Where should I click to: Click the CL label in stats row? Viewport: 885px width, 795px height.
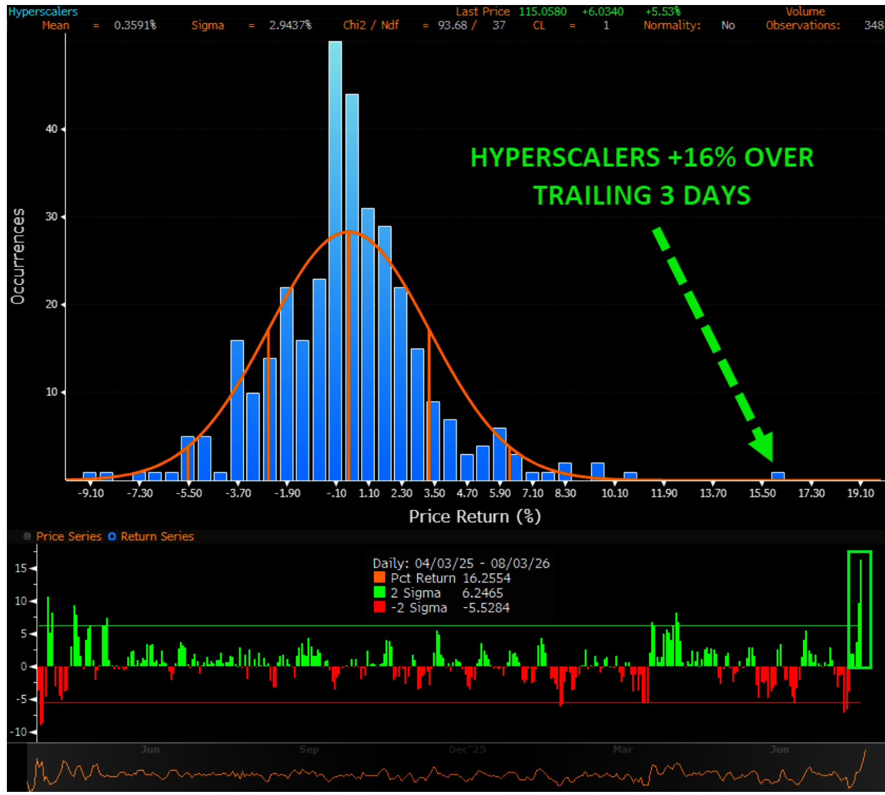point(539,25)
